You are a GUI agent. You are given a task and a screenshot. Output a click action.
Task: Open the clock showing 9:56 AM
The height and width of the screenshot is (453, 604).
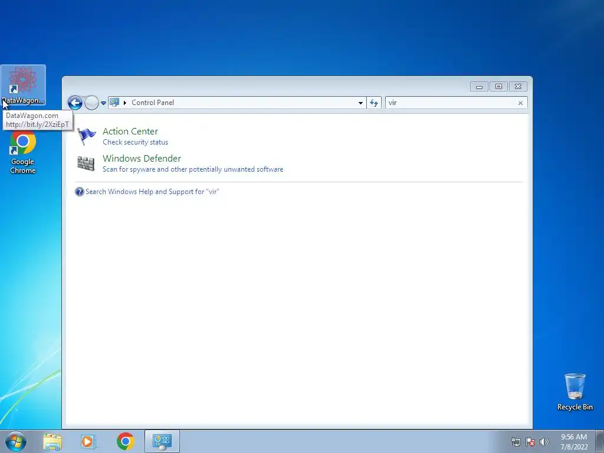click(574, 442)
